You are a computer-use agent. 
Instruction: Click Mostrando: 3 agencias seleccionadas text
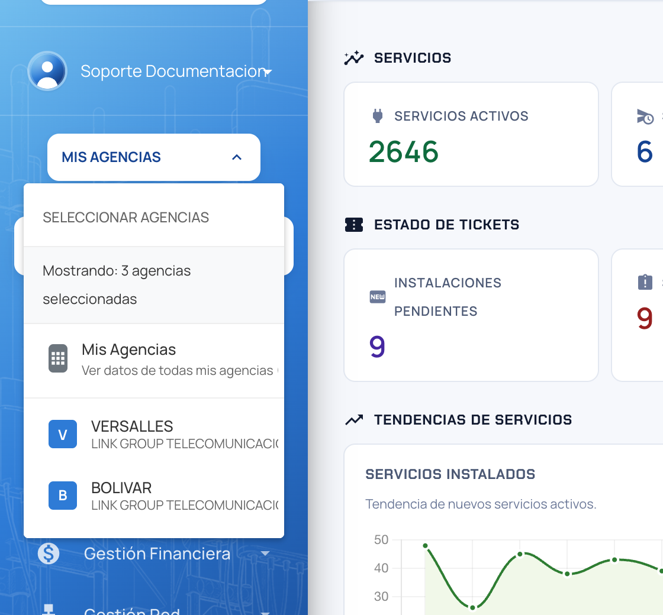(117, 284)
